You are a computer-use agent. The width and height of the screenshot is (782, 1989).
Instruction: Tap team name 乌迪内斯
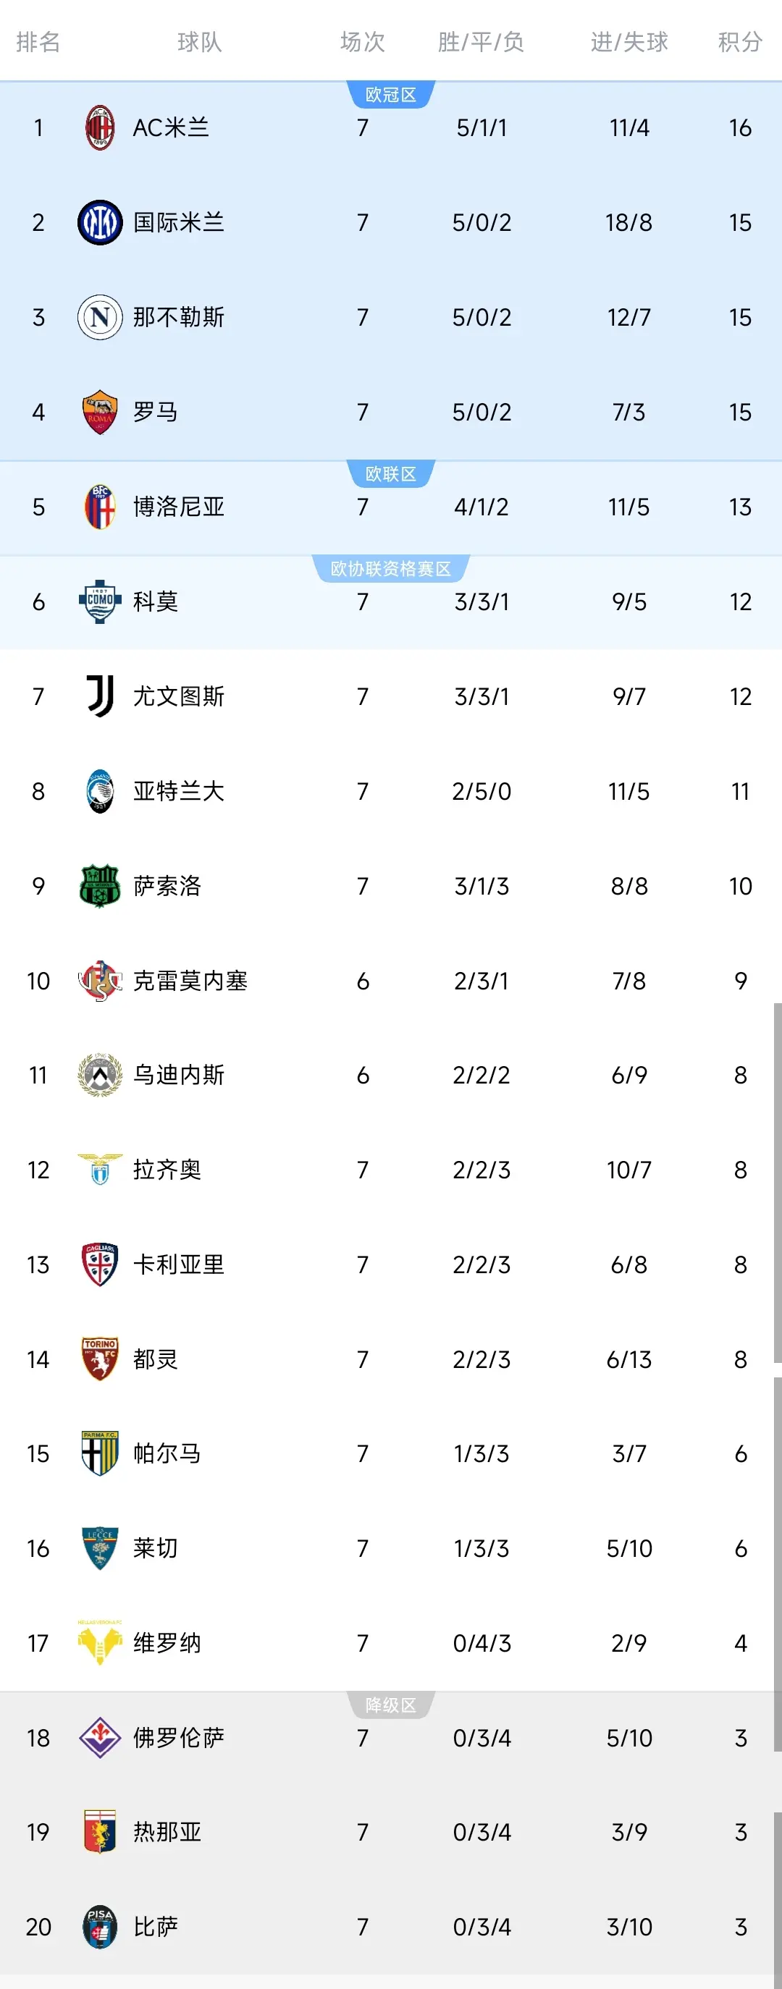click(x=179, y=1075)
